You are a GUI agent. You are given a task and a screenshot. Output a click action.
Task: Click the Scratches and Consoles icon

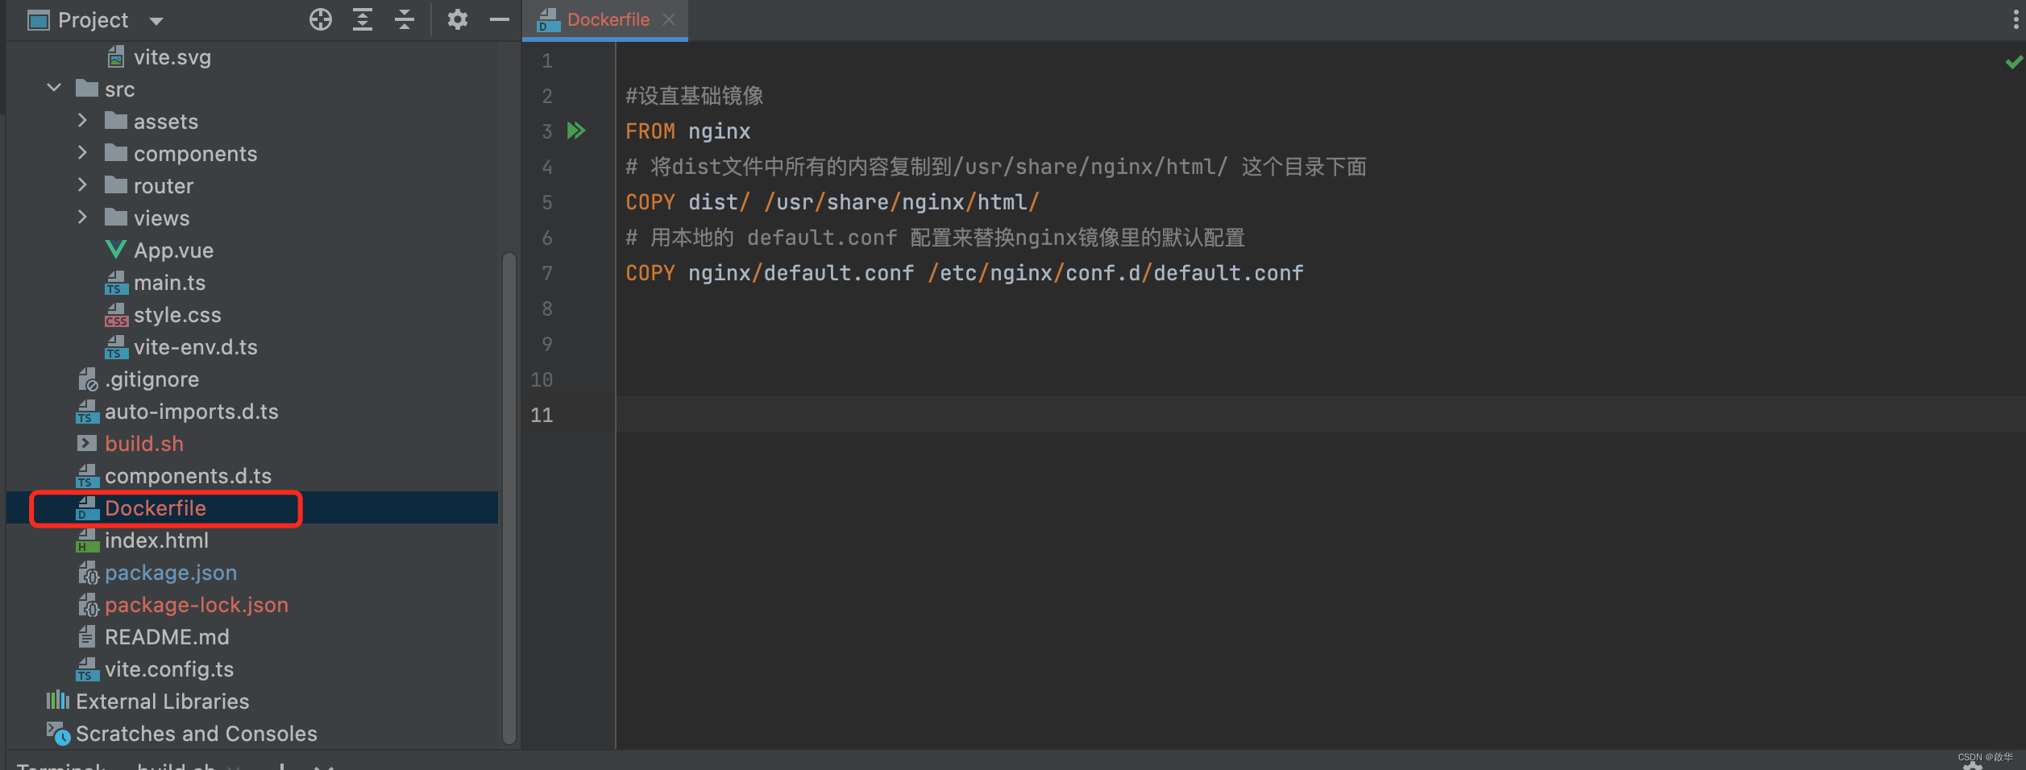pos(58,733)
